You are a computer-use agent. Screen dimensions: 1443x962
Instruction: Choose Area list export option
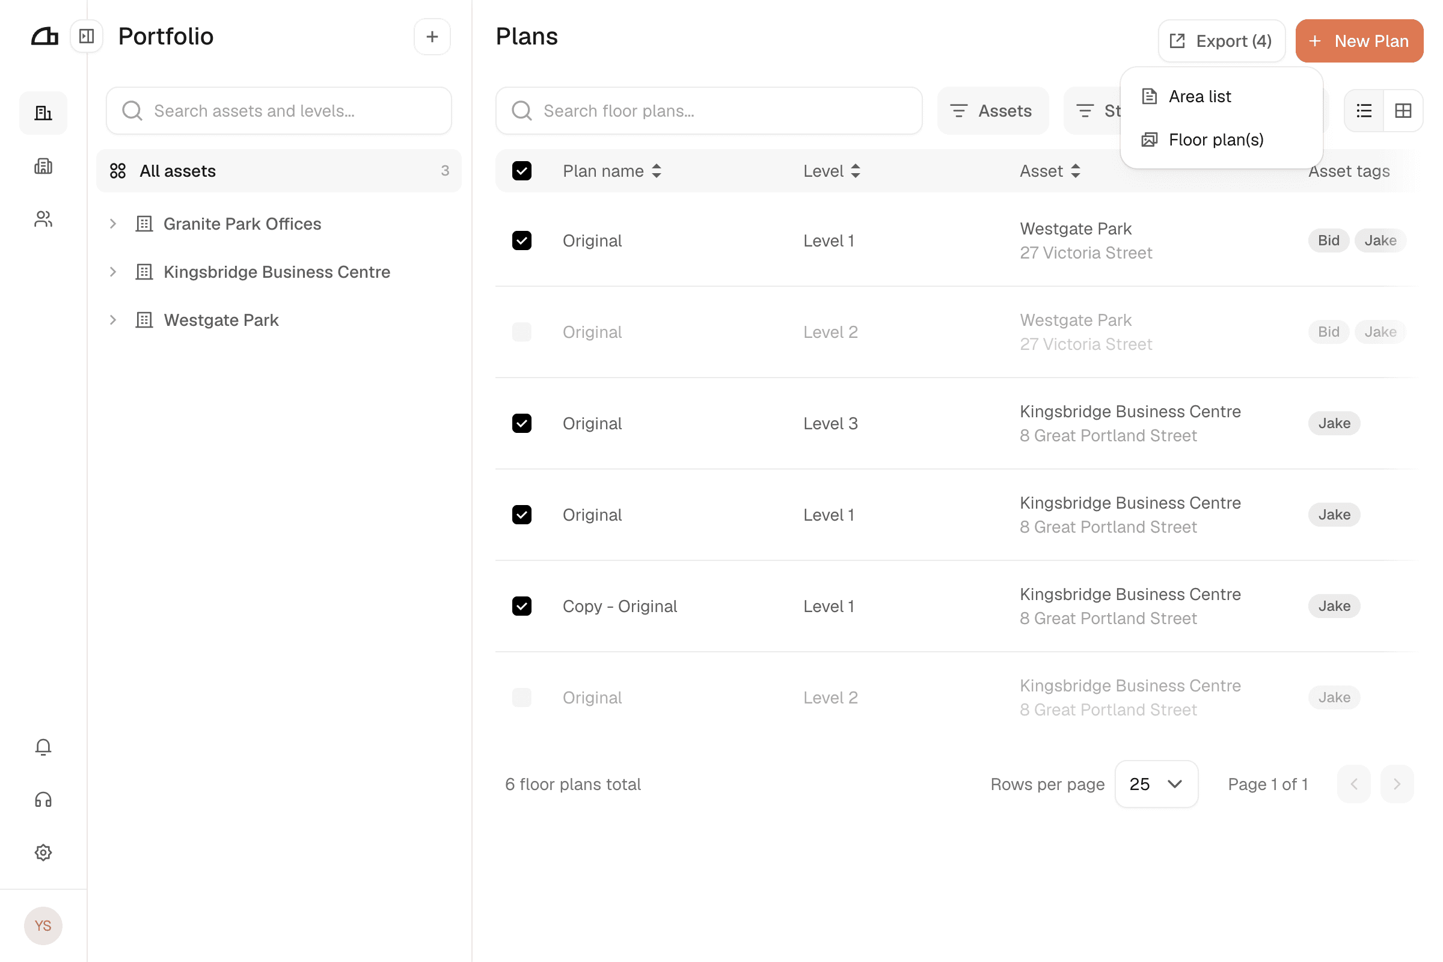tap(1221, 97)
